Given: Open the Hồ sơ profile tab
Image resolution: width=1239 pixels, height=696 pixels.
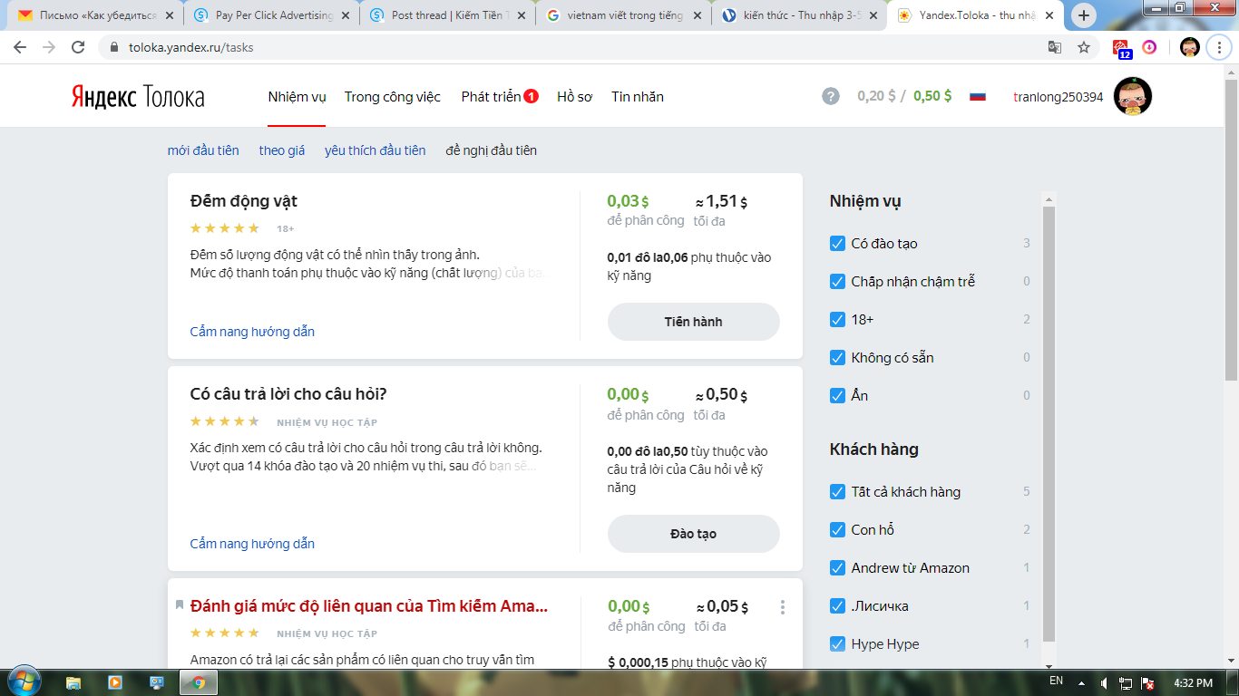Looking at the screenshot, I should pyautogui.click(x=574, y=97).
